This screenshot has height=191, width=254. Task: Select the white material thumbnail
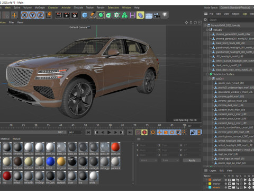[94, 176]
